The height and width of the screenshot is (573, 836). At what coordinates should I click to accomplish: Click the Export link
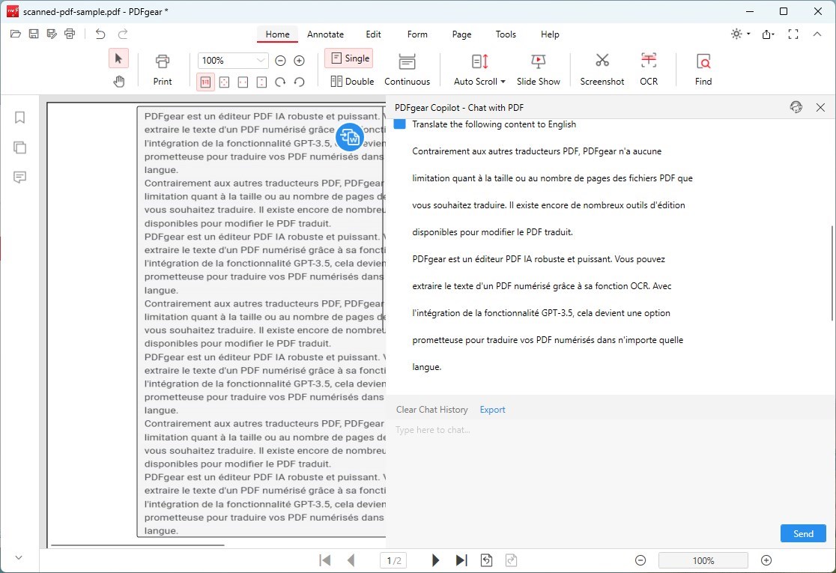[x=492, y=410]
